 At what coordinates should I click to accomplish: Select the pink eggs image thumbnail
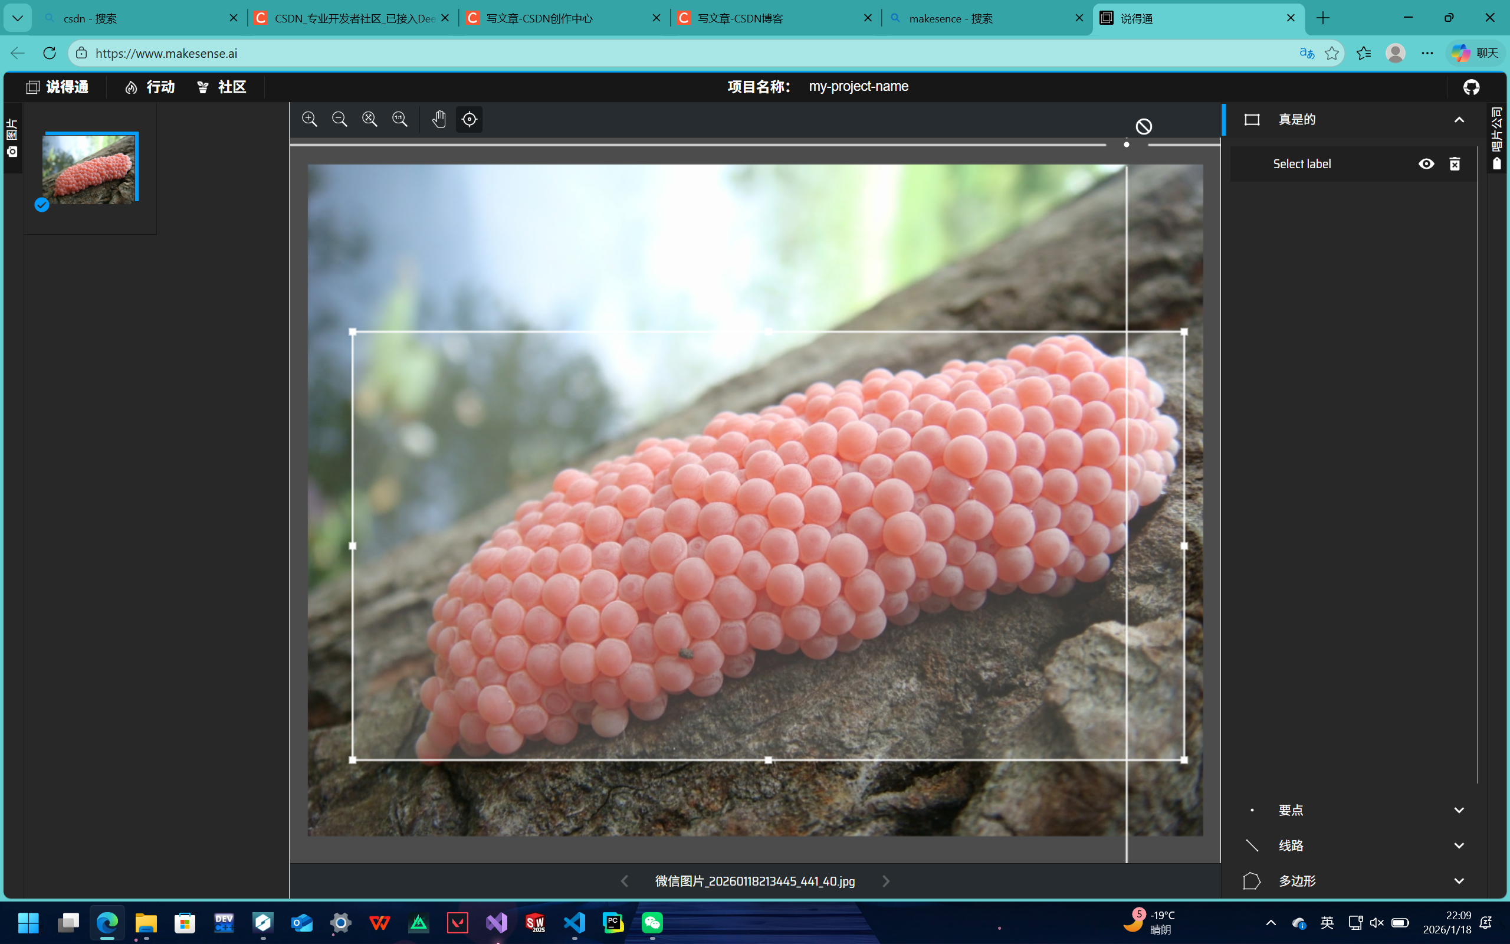click(88, 169)
